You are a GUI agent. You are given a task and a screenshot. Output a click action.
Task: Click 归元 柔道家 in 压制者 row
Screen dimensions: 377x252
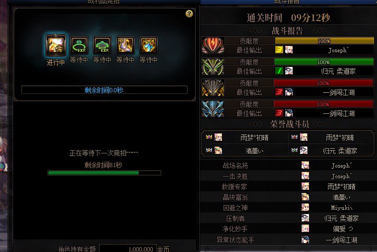342,218
